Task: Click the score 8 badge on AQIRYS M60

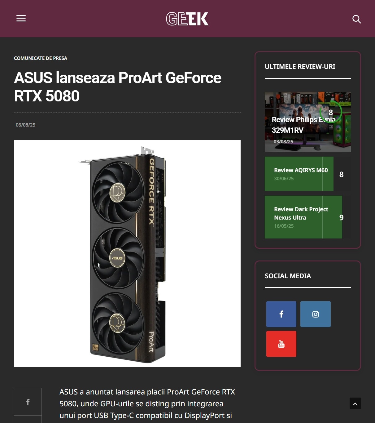Action: click(x=341, y=174)
